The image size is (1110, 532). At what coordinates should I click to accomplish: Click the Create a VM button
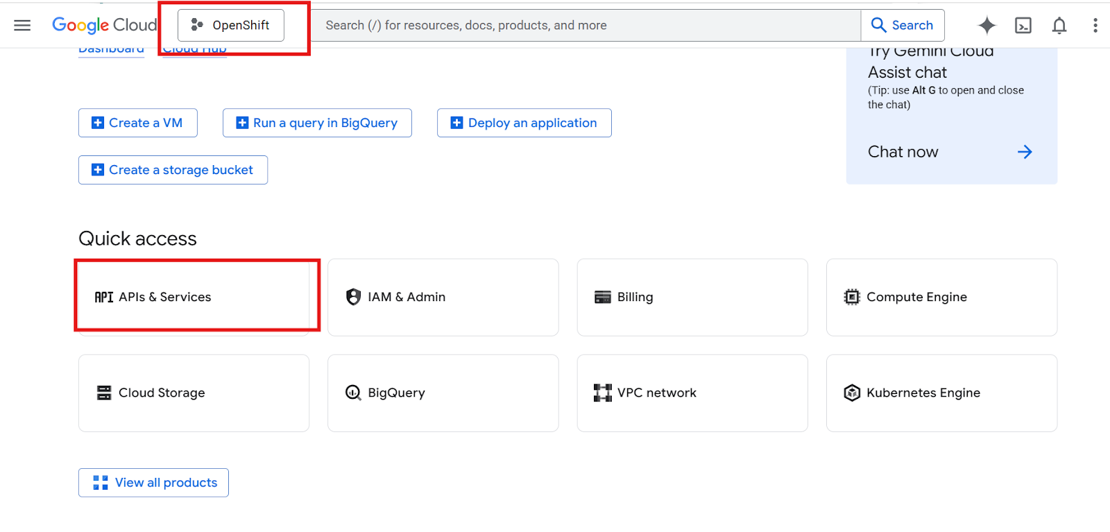point(137,123)
